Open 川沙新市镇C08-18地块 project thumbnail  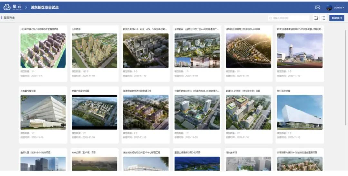[43, 51]
